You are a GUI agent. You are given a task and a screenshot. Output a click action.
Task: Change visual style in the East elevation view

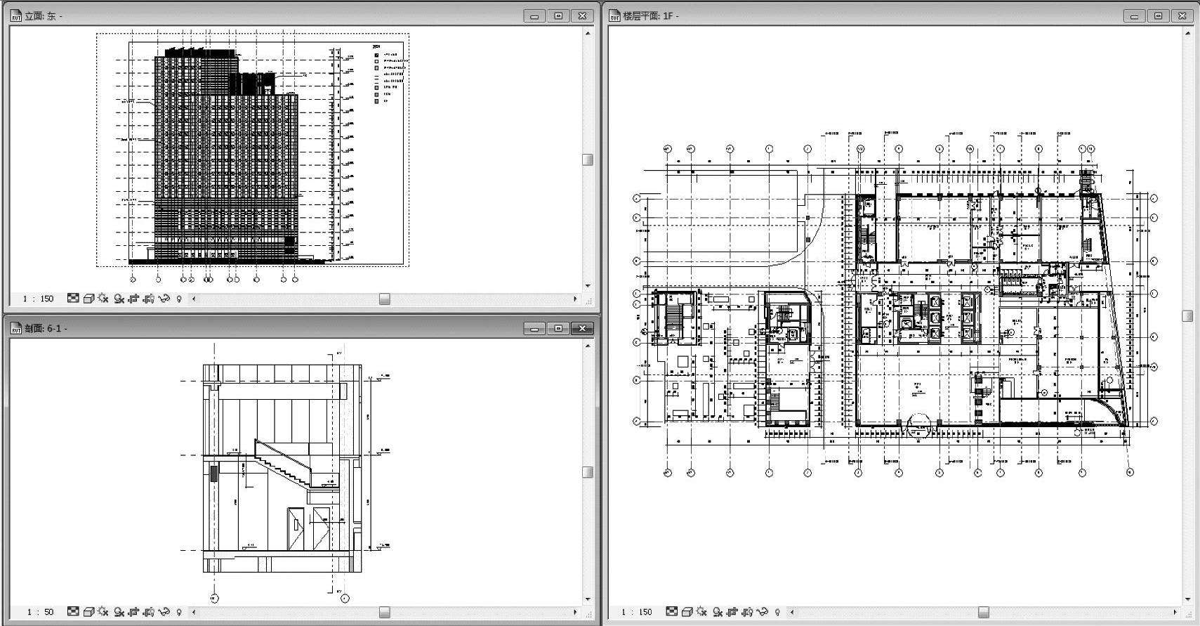tap(88, 299)
